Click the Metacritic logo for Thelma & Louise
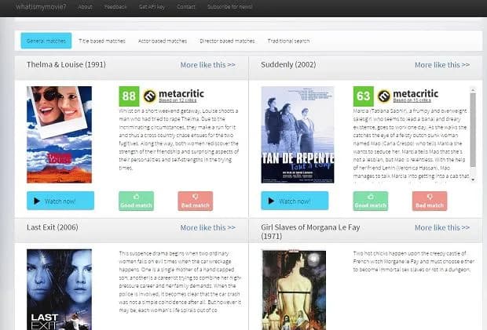 tap(174, 96)
